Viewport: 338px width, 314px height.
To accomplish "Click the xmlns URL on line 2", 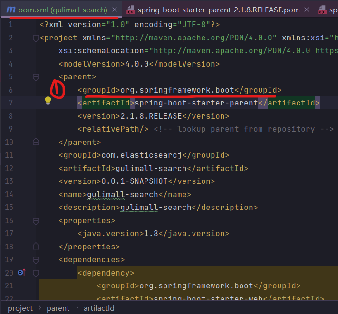I will (x=194, y=38).
